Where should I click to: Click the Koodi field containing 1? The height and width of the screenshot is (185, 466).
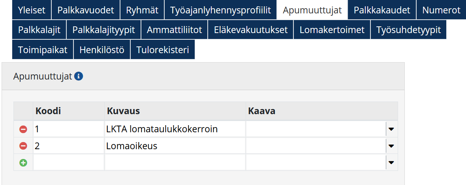pyautogui.click(x=69, y=129)
